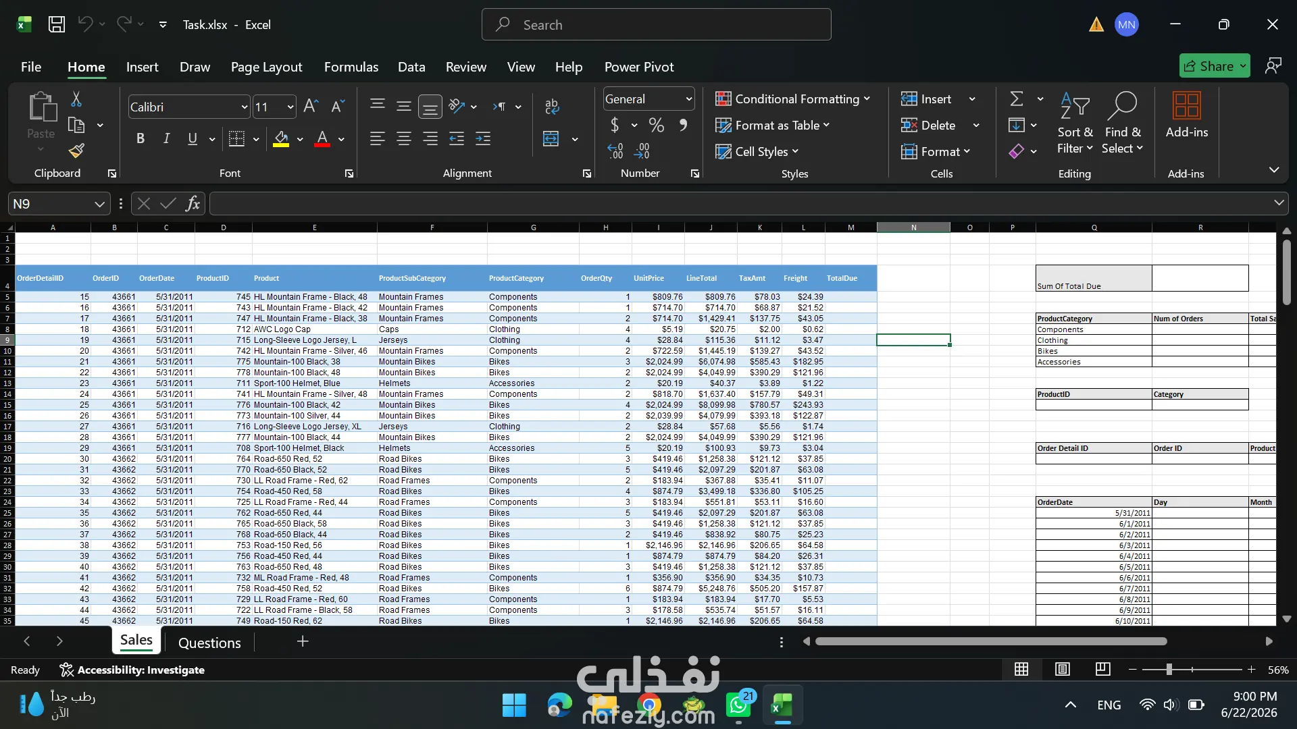Apply Comma Style number format
1297x729 pixels.
(x=684, y=125)
